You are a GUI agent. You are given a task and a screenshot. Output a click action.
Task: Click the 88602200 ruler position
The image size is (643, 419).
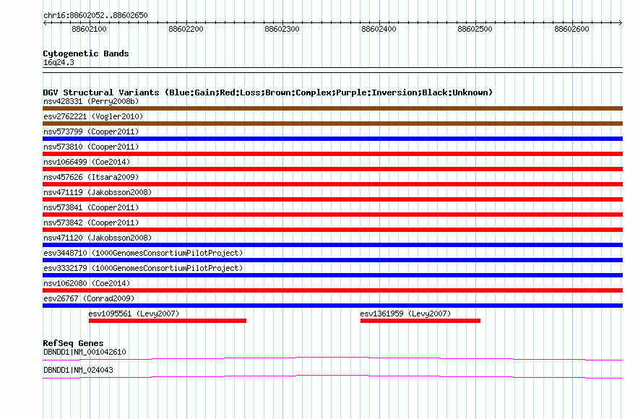[x=186, y=29]
